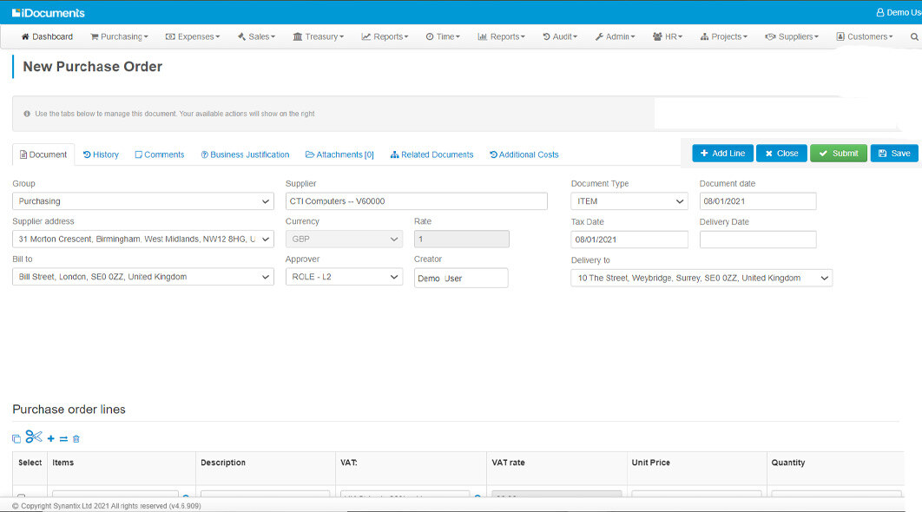Open the Additional Costs tab
Image resolution: width=922 pixels, height=512 pixels.
[524, 154]
